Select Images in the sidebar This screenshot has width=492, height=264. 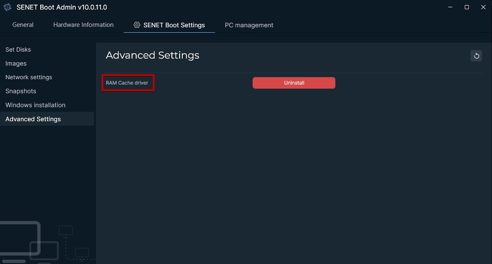coord(16,64)
